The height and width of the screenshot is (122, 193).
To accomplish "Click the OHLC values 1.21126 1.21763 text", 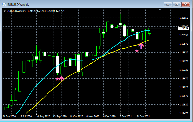I will point(37,11).
